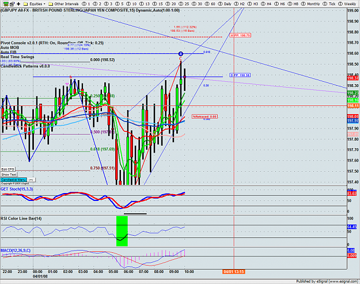
Task: Click the 0.750 (197.51) Fibonacci level label
Action: (103, 168)
